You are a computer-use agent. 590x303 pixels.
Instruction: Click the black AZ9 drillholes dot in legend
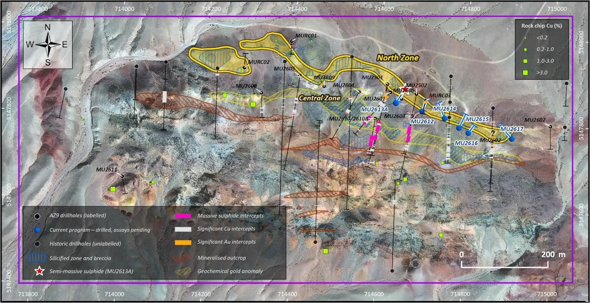coord(37,216)
